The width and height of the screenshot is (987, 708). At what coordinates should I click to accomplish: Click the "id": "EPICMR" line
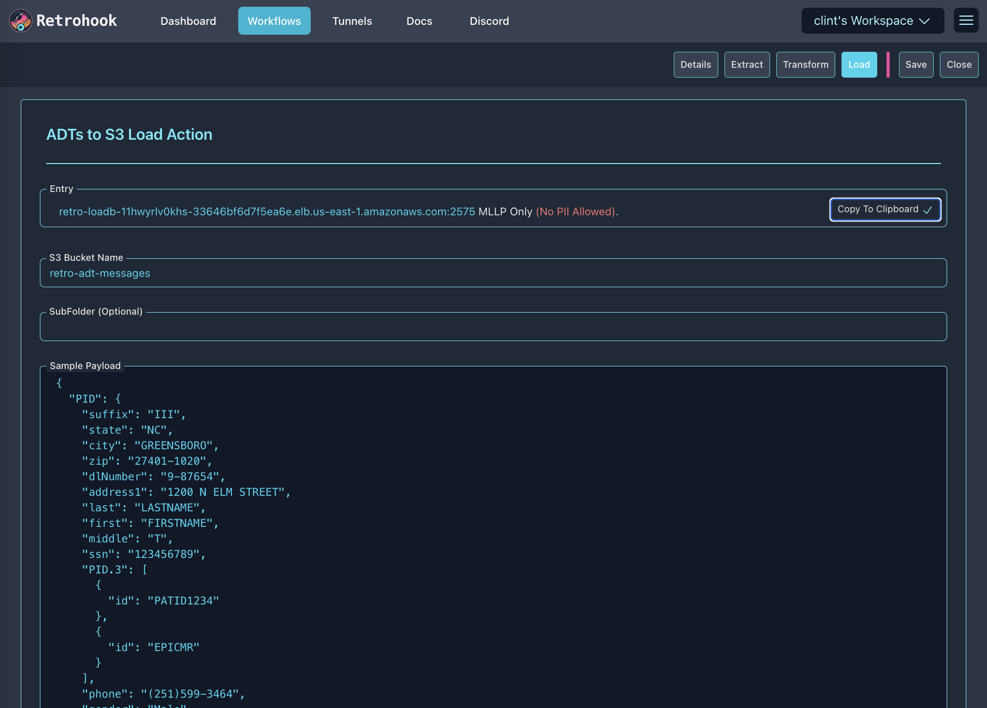(x=153, y=647)
